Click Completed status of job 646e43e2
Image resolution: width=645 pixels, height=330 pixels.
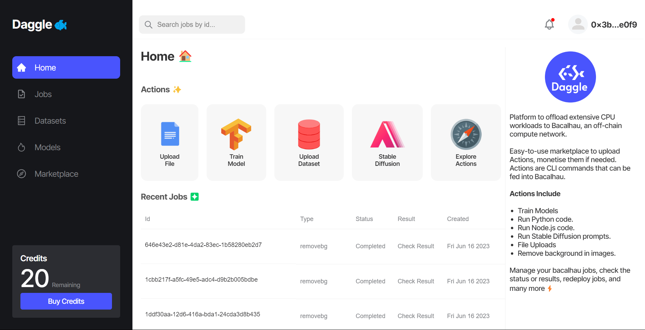tap(370, 246)
